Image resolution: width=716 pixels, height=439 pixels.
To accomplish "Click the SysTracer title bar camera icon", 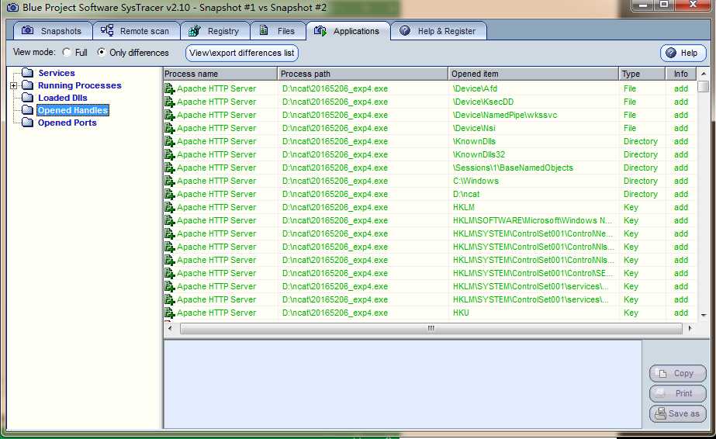I will pyautogui.click(x=12, y=7).
